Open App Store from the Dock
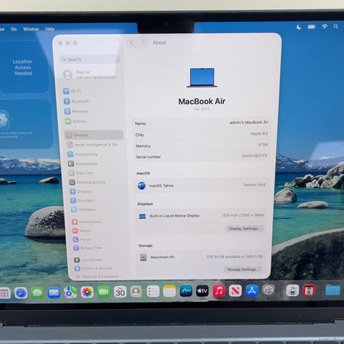 point(251,291)
